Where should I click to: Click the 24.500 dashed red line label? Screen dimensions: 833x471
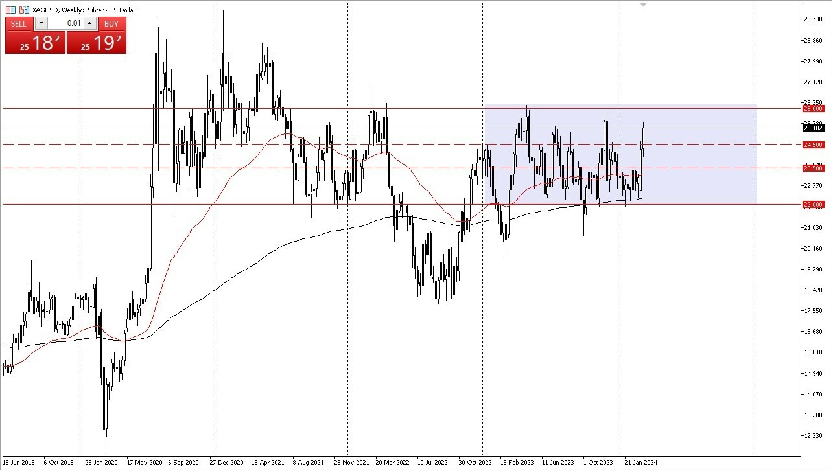pyautogui.click(x=814, y=144)
